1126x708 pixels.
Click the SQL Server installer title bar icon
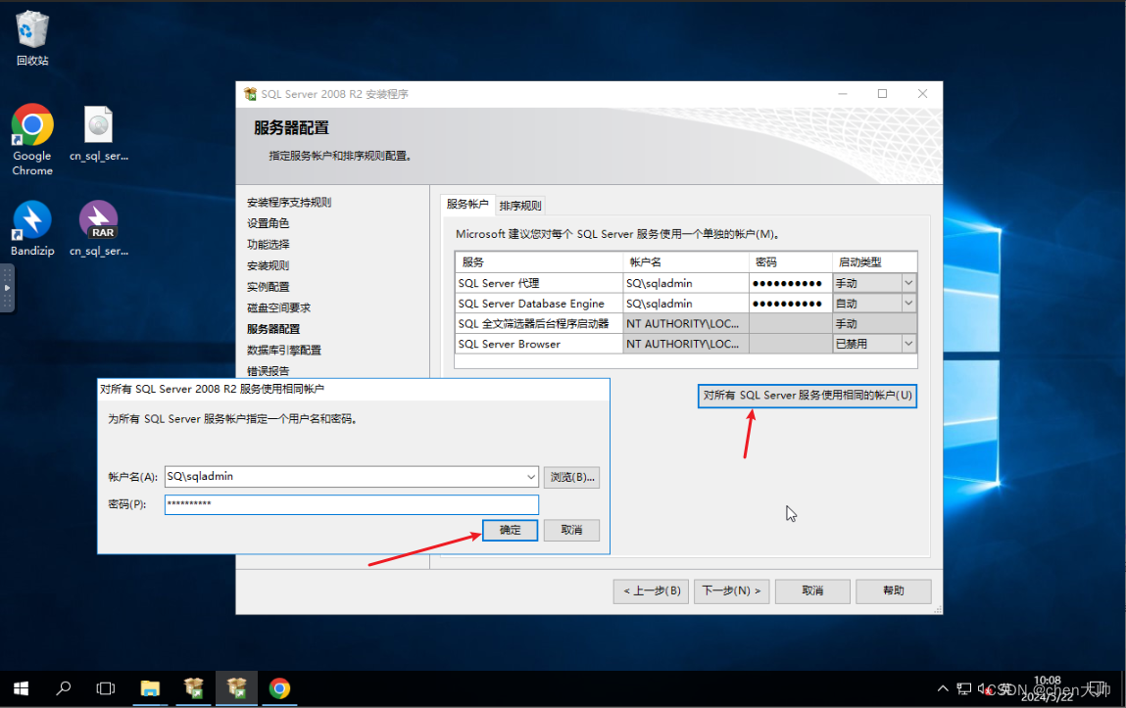(250, 94)
